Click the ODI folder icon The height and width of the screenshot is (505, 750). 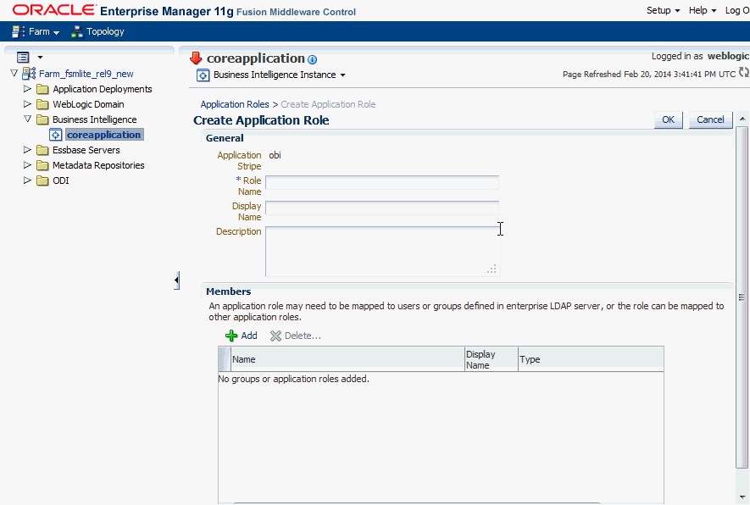[x=42, y=180]
